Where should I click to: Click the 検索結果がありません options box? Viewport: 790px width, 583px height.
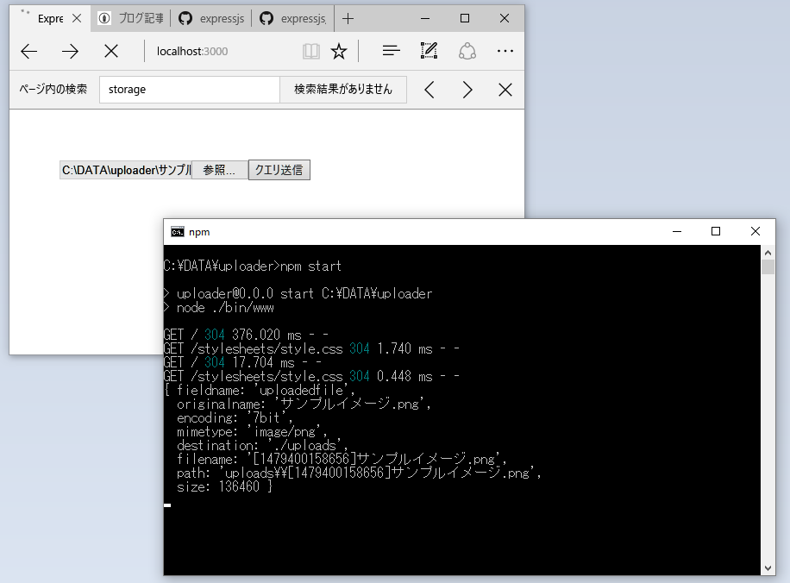tap(343, 90)
